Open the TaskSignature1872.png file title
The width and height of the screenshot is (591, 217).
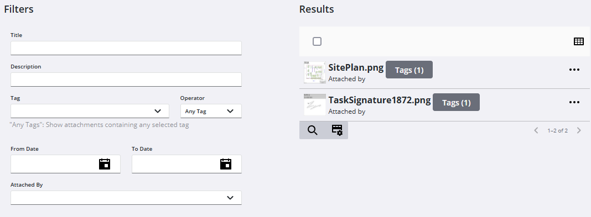[380, 100]
